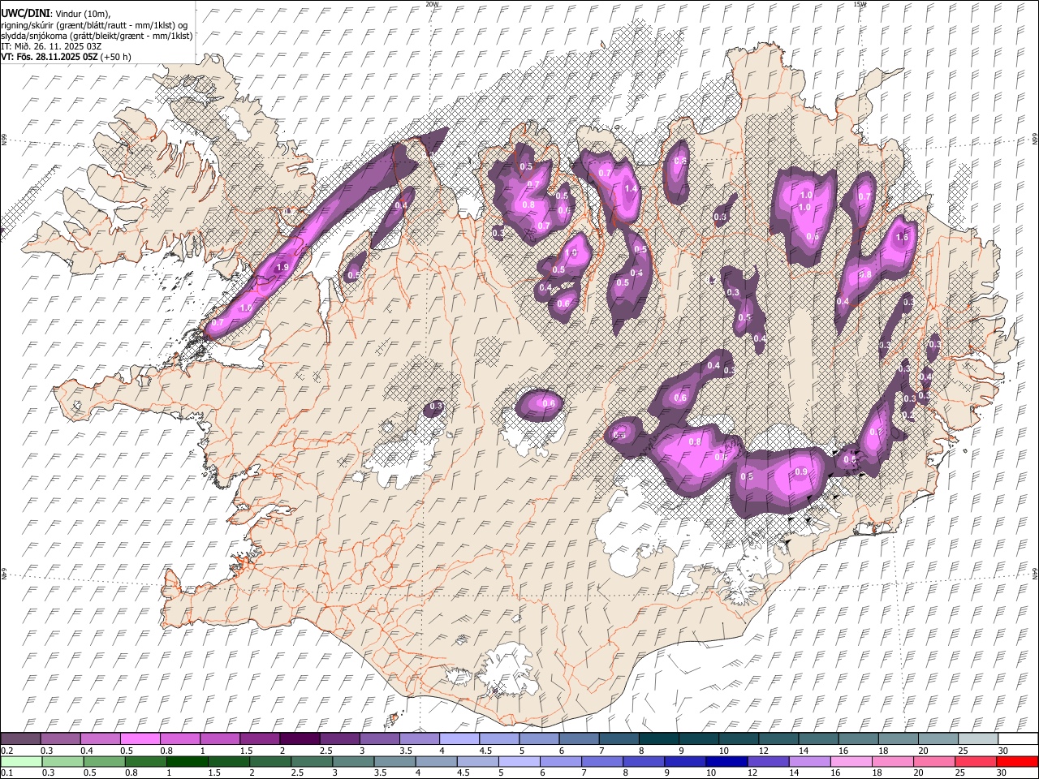Pick lower legend swatch between 0.3 and 0.5
This screenshot has height=779, width=1039.
(63, 761)
